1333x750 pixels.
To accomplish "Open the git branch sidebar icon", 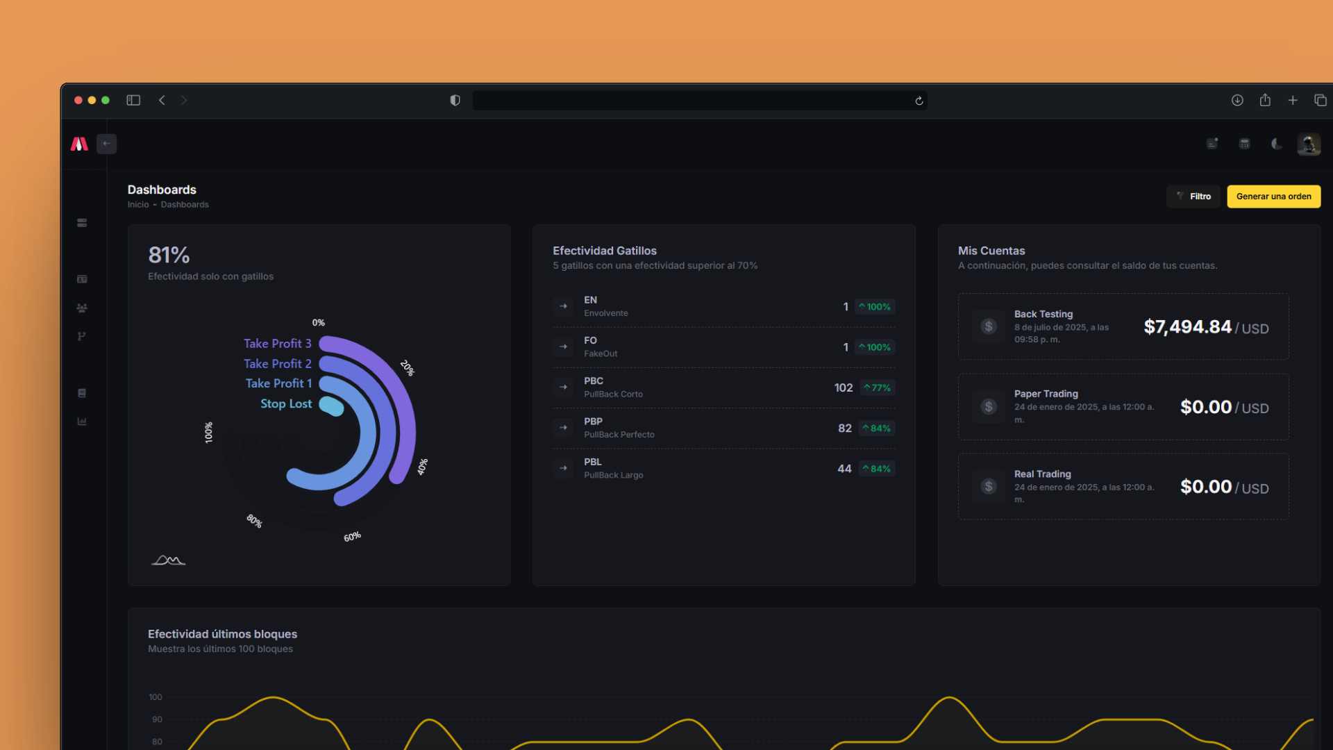I will [82, 336].
